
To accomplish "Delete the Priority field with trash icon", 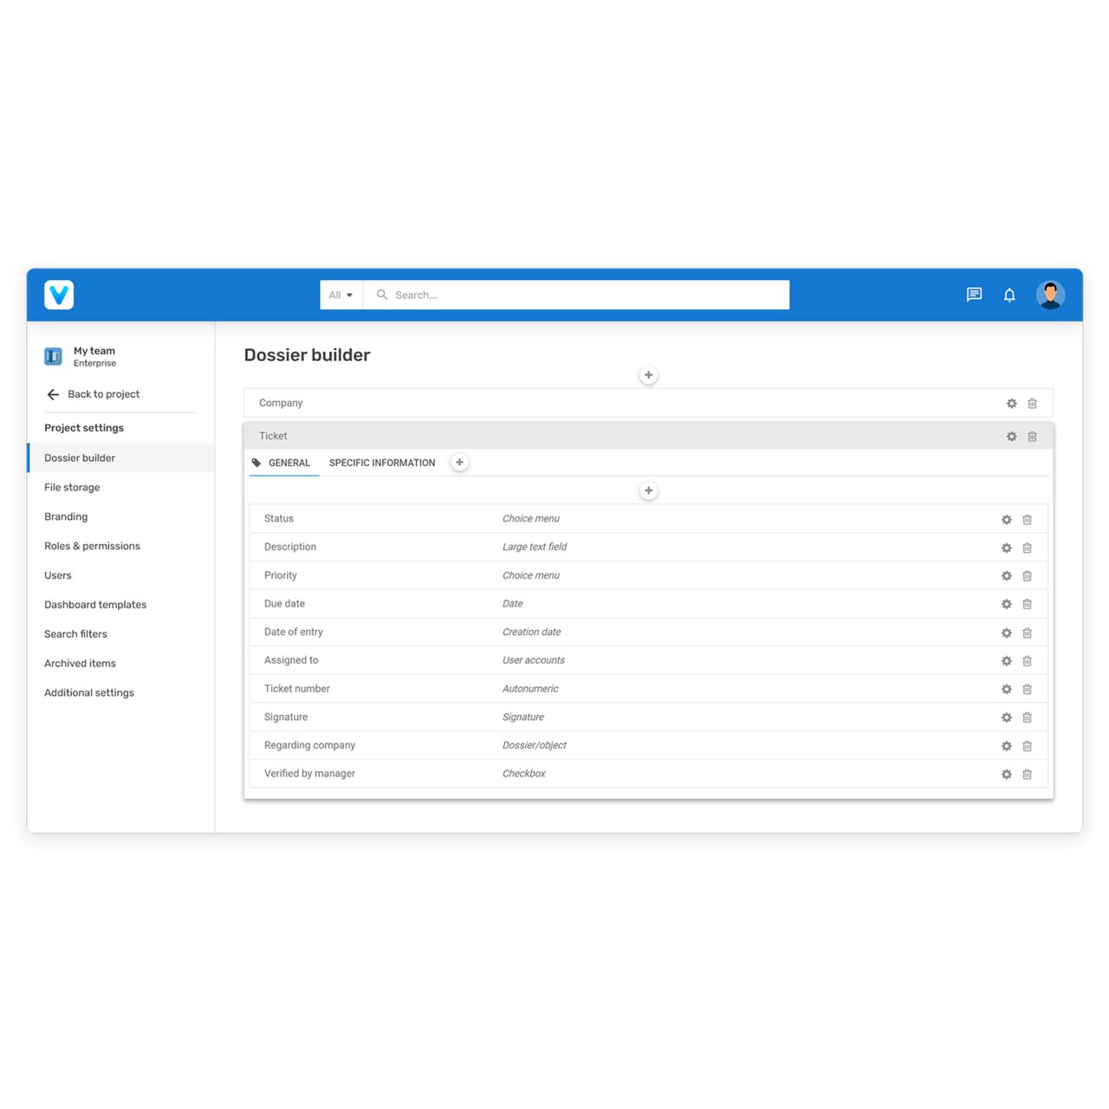I will pos(1027,576).
